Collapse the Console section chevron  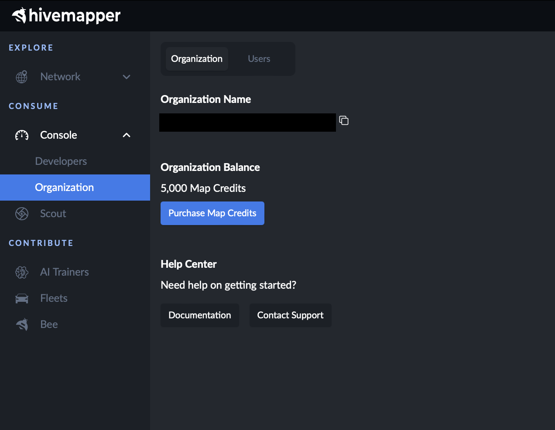tap(127, 135)
